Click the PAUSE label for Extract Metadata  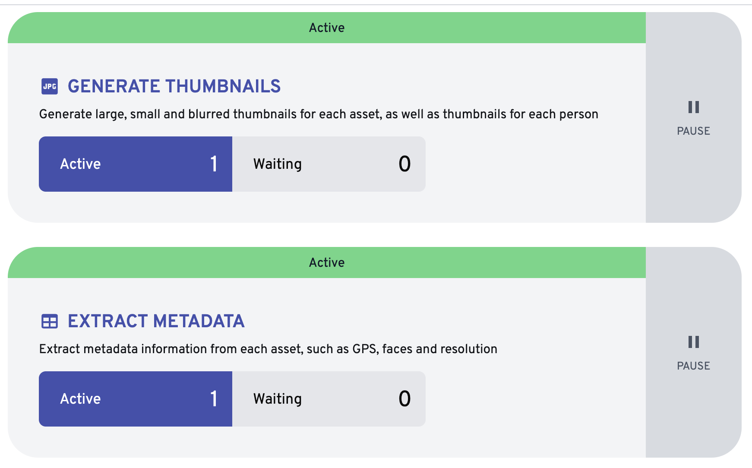click(x=693, y=366)
